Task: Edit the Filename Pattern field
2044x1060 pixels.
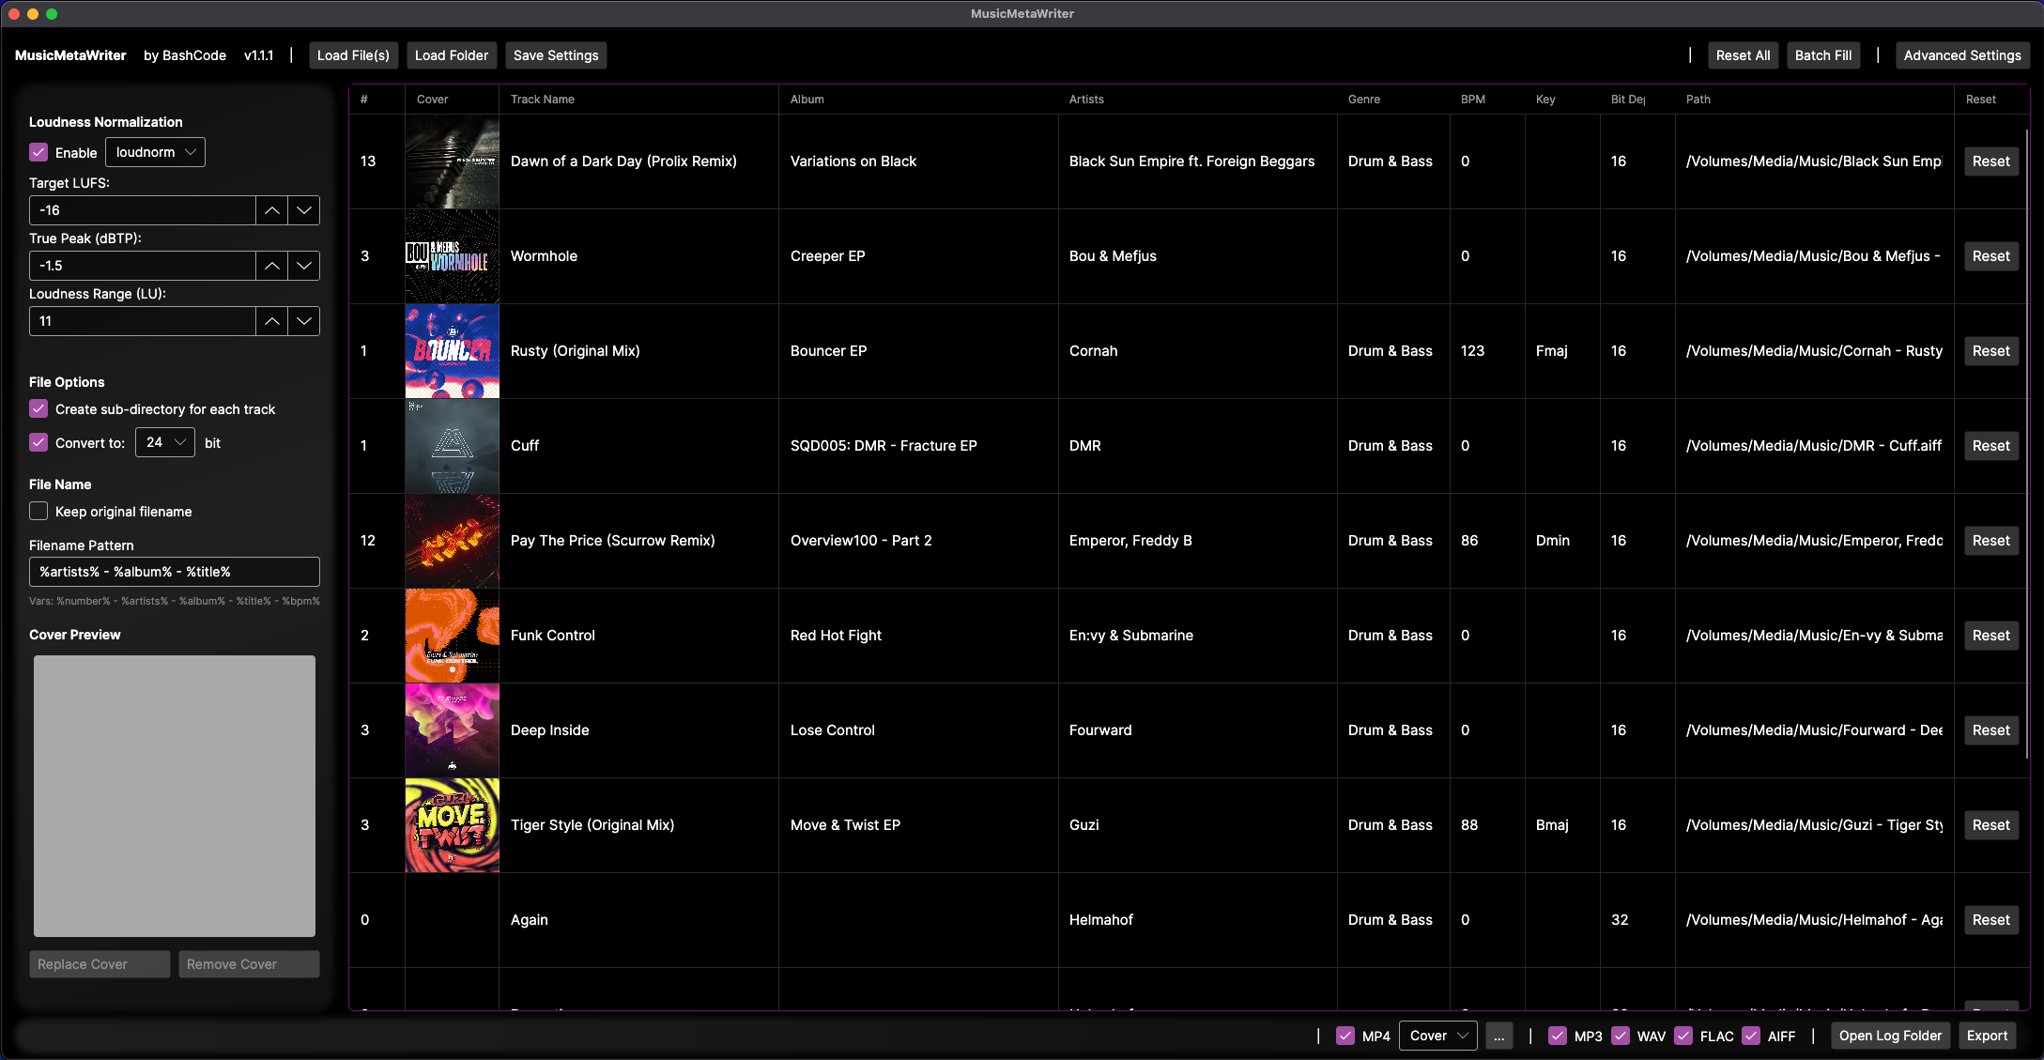Action: (x=175, y=572)
